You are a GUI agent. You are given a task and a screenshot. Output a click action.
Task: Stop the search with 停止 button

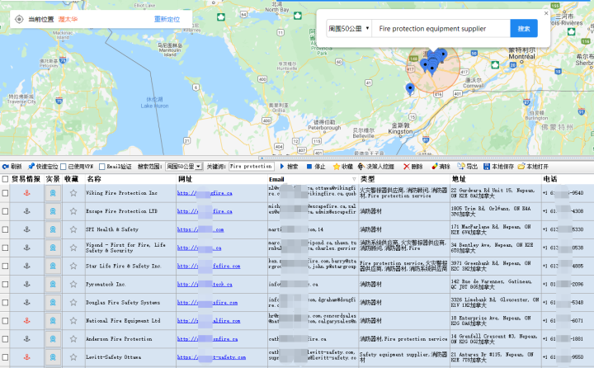(x=315, y=167)
